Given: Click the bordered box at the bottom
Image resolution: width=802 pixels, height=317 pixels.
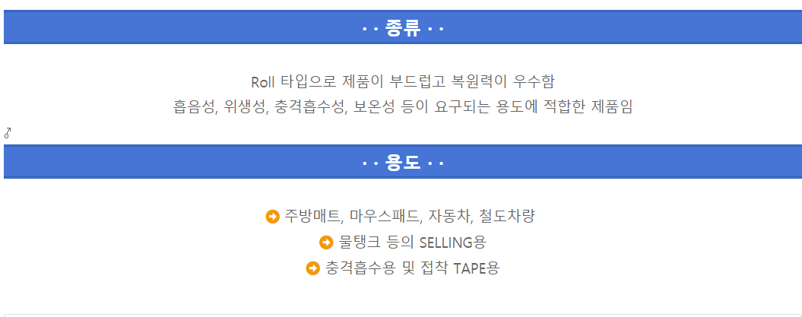Looking at the screenshot, I should (402, 315).
